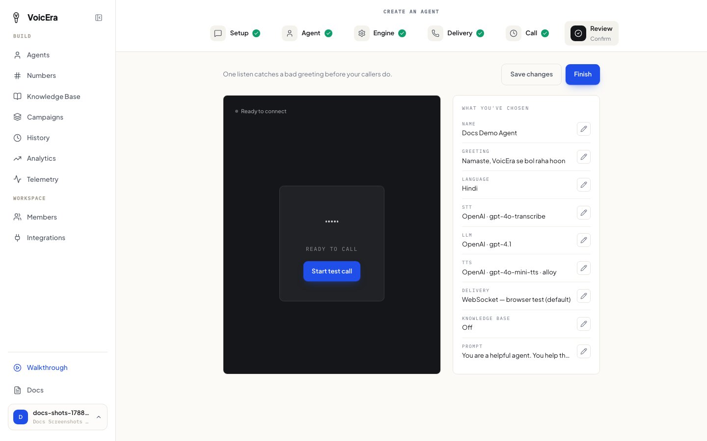707x441 pixels.
Task: Edit the agent Name field
Action: coord(584,129)
